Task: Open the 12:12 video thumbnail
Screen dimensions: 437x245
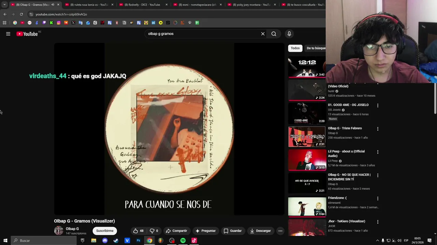Action: tap(307, 67)
